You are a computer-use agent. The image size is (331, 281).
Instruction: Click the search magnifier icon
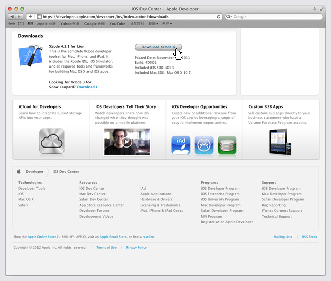pyautogui.click(x=228, y=17)
